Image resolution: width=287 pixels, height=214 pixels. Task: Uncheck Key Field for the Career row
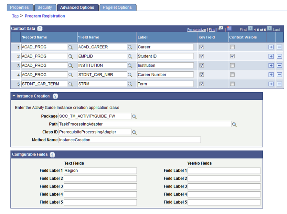[202, 47]
